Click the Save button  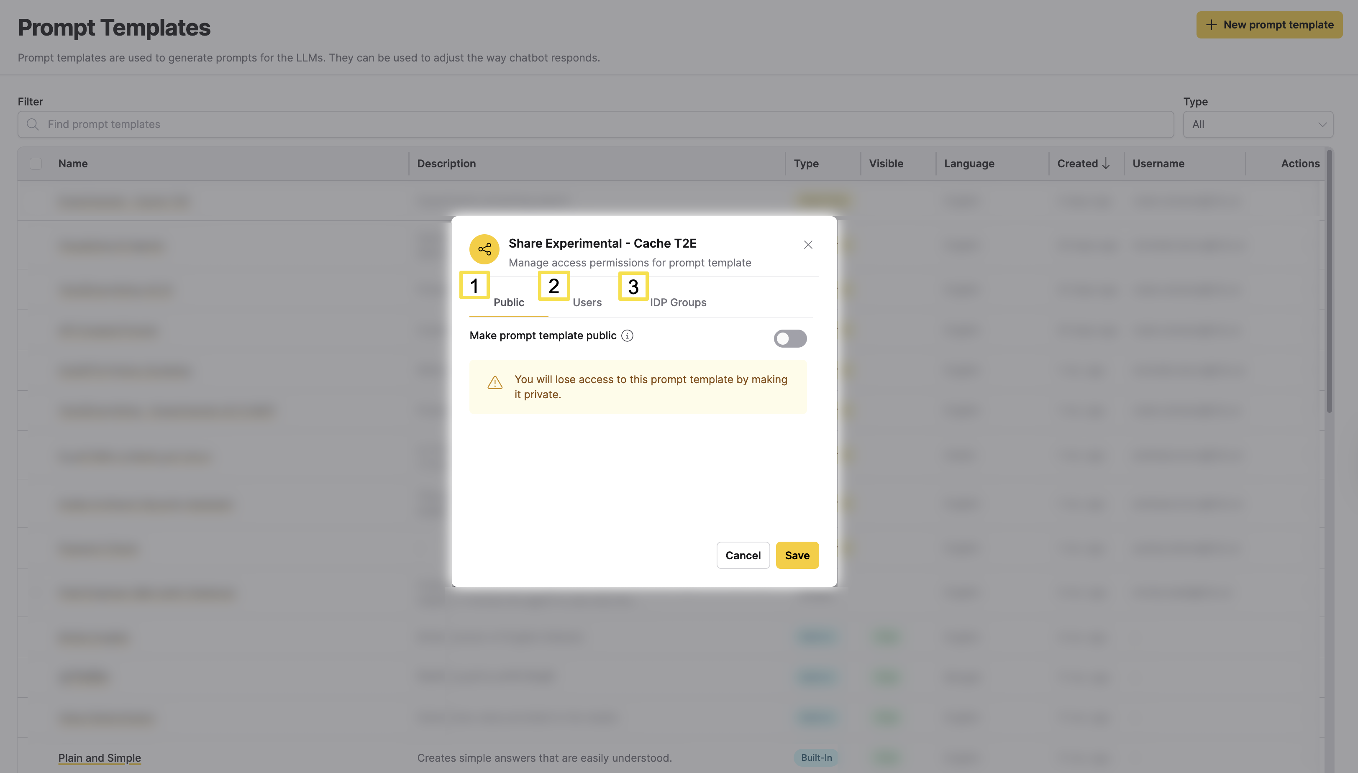pos(797,555)
